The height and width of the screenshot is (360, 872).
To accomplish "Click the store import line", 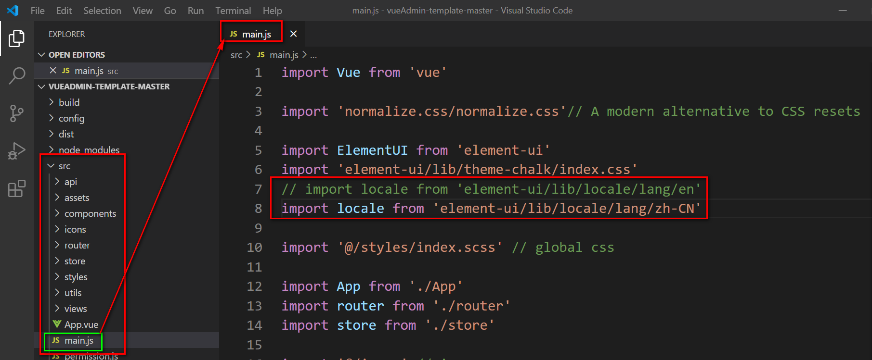I will 388,325.
